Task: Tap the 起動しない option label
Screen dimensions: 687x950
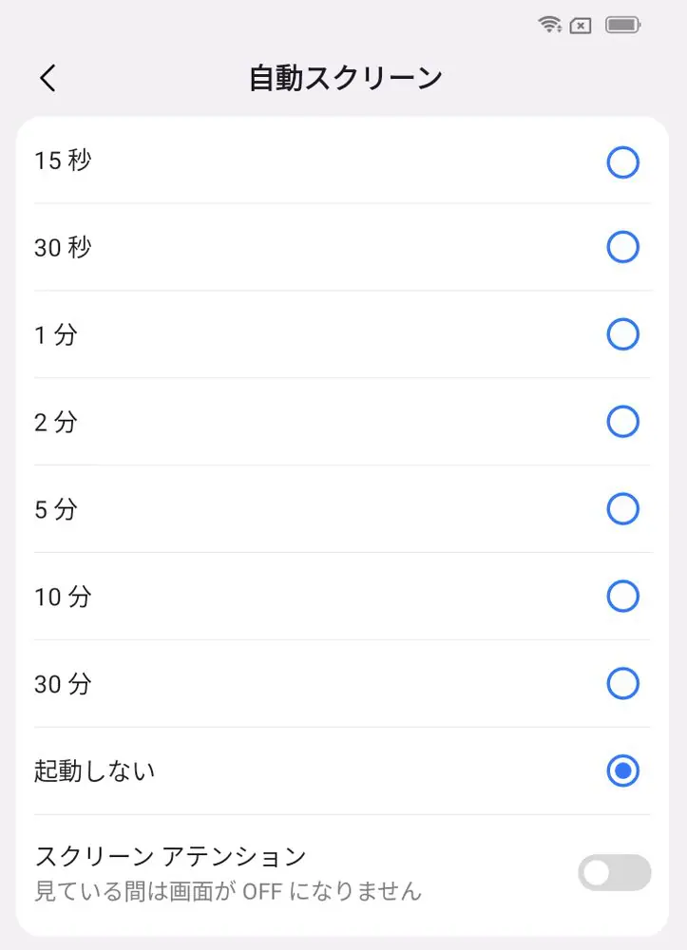Action: tap(94, 771)
